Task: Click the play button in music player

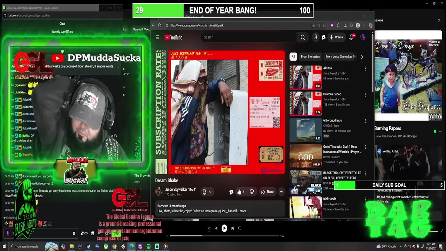Action: [224, 228]
